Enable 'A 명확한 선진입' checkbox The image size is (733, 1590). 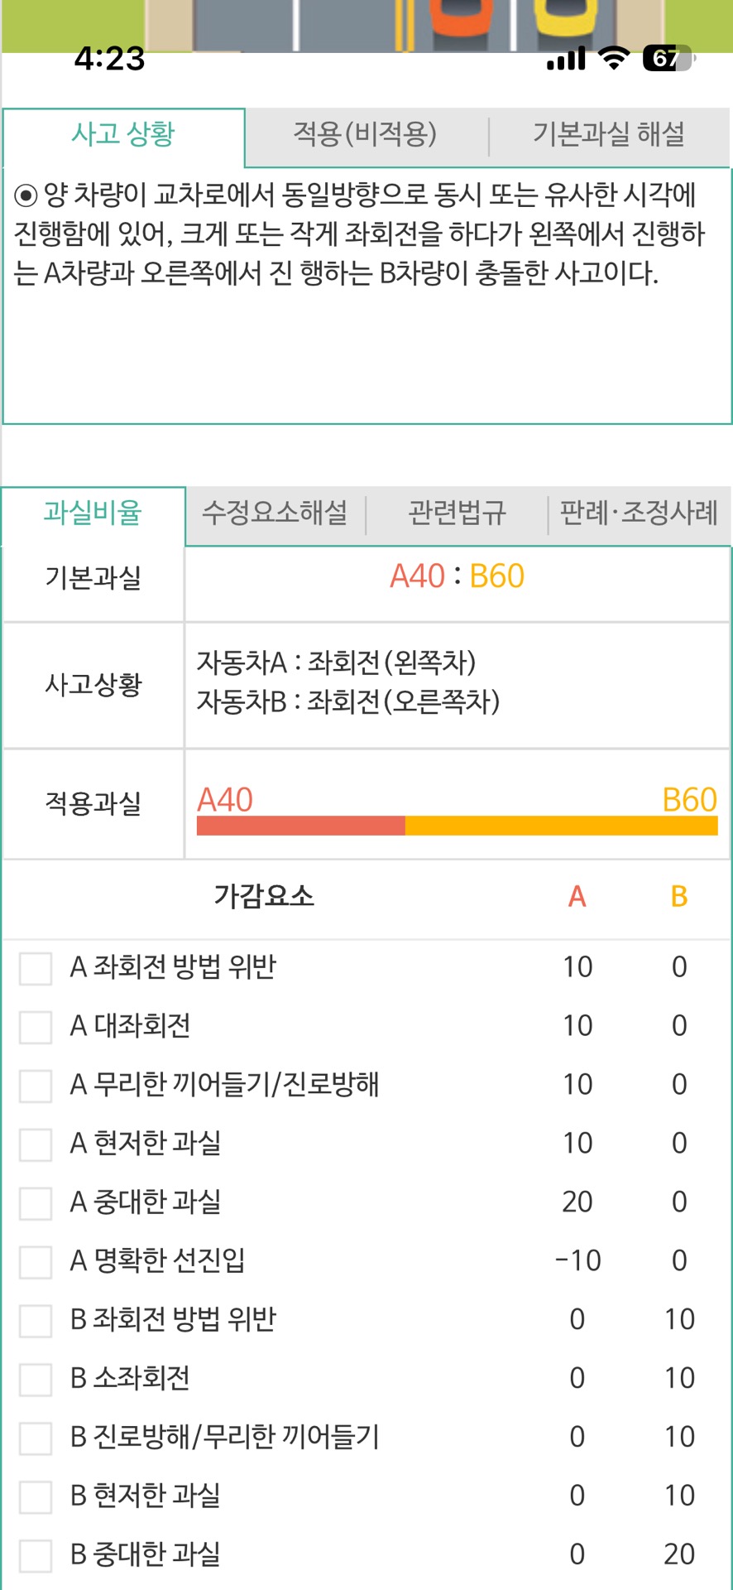click(36, 1261)
